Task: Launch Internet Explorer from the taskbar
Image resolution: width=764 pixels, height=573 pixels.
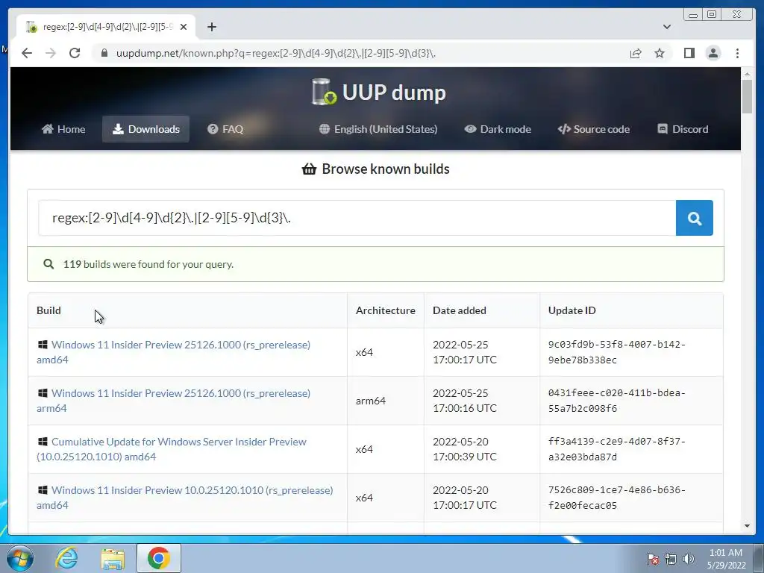Action: (x=66, y=558)
